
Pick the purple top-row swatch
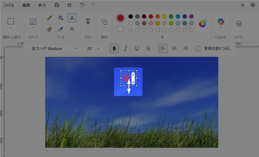tap(191, 16)
